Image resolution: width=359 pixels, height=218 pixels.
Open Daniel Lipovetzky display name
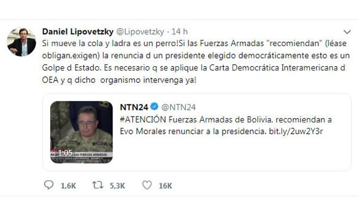78,31
